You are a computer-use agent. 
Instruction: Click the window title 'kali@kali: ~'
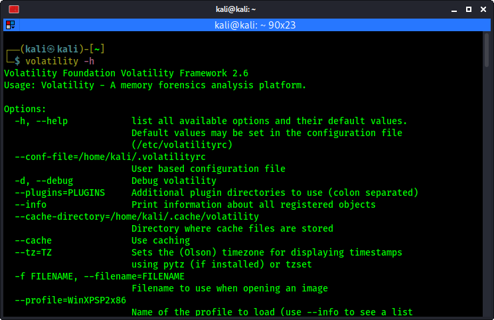[x=236, y=9]
